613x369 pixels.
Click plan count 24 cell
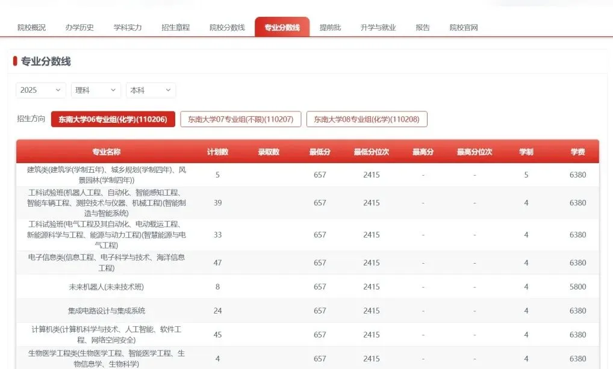coord(218,311)
